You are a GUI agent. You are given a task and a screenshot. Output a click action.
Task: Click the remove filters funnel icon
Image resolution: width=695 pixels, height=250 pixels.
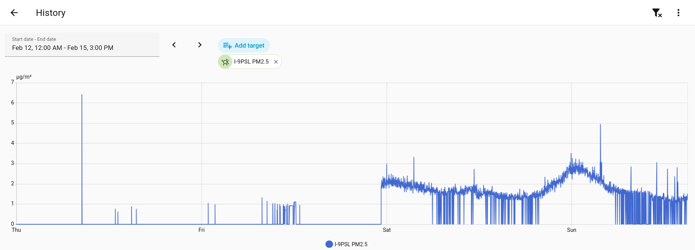point(657,13)
